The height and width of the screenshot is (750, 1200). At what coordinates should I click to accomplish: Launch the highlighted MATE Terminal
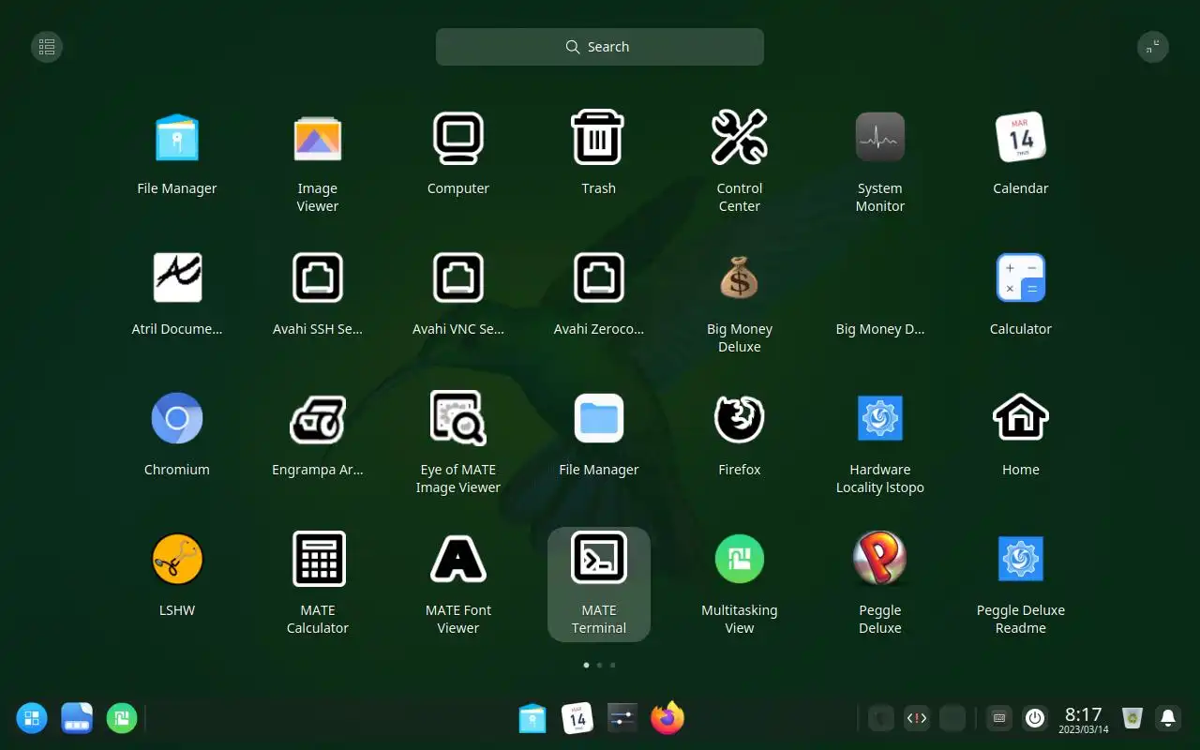point(599,584)
